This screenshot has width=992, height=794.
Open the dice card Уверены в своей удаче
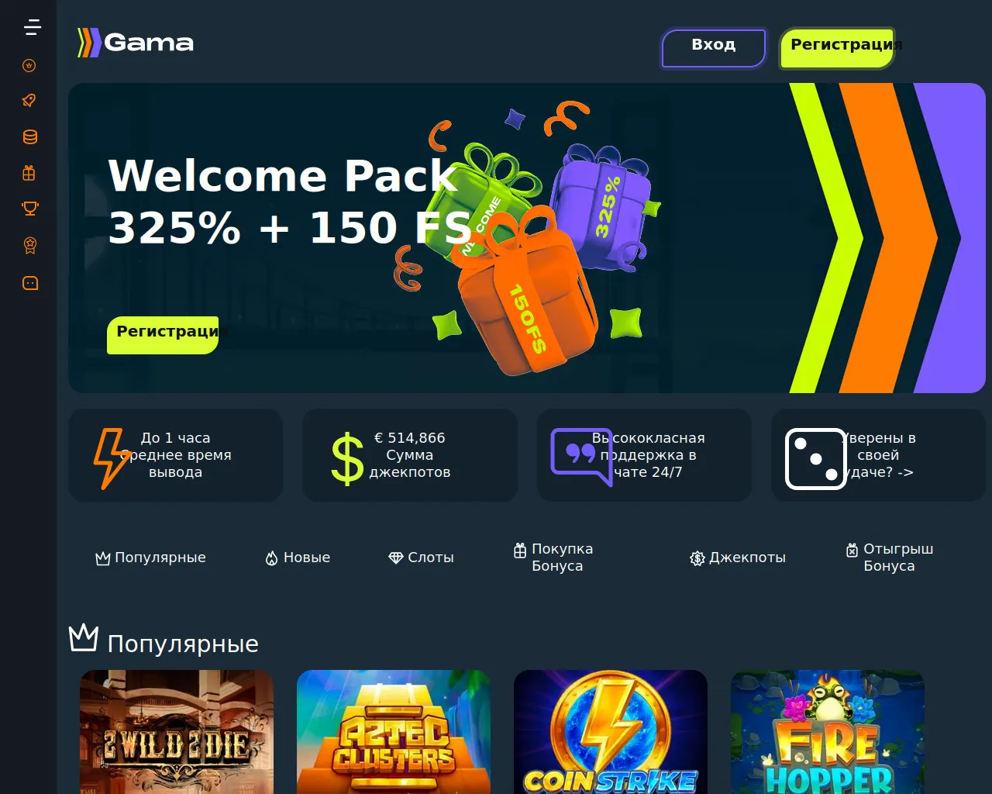[878, 455]
